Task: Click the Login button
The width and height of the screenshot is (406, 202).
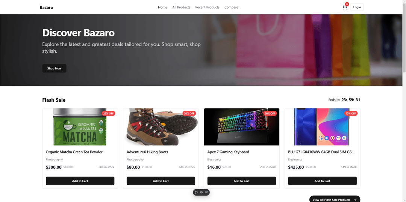Action: [x=357, y=7]
